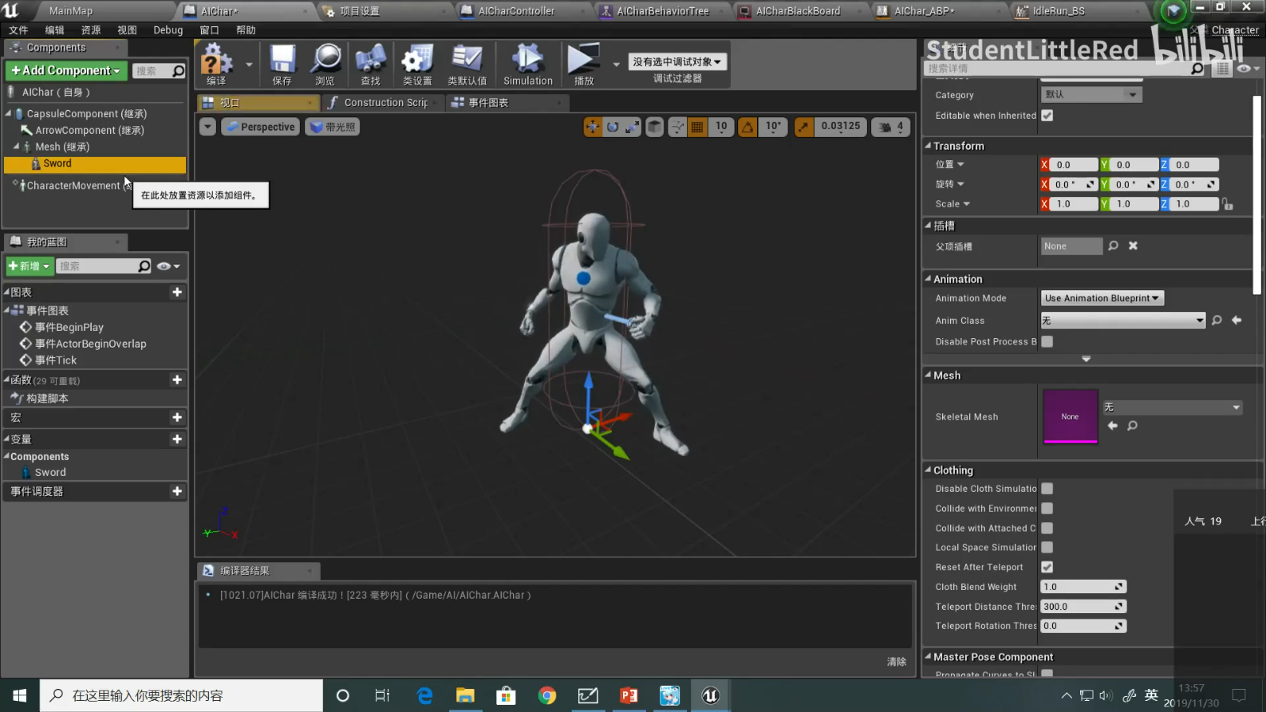Toggle surface snapping icon in viewport toolbar
Image resolution: width=1266 pixels, height=712 pixels.
[677, 127]
